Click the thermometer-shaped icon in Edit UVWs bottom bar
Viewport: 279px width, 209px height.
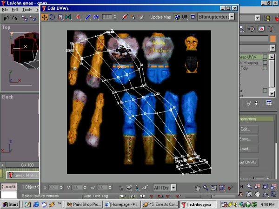click(x=137, y=188)
